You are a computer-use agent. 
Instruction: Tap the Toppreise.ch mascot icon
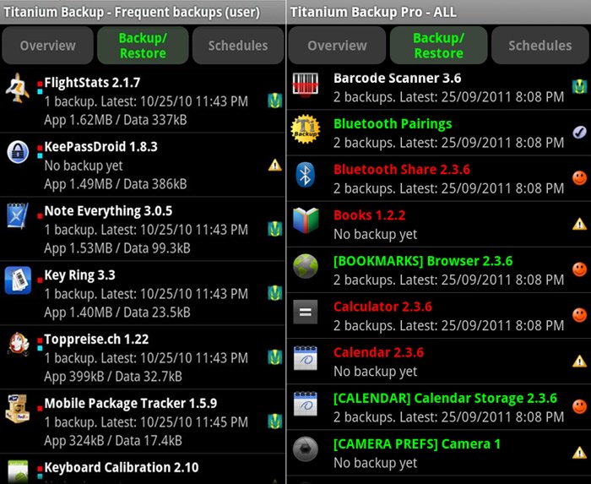[18, 344]
